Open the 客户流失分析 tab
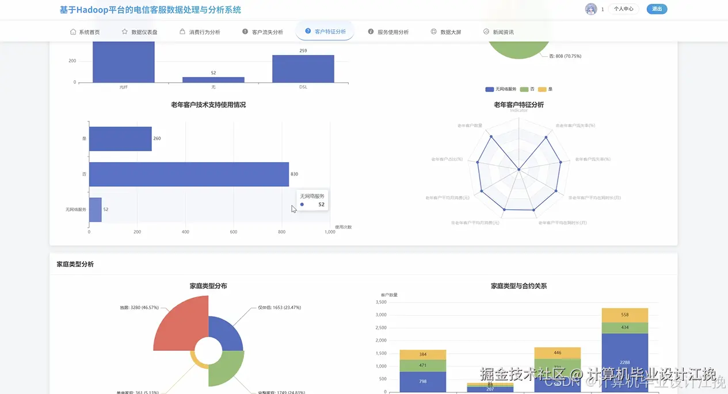The image size is (728, 394). click(262, 32)
